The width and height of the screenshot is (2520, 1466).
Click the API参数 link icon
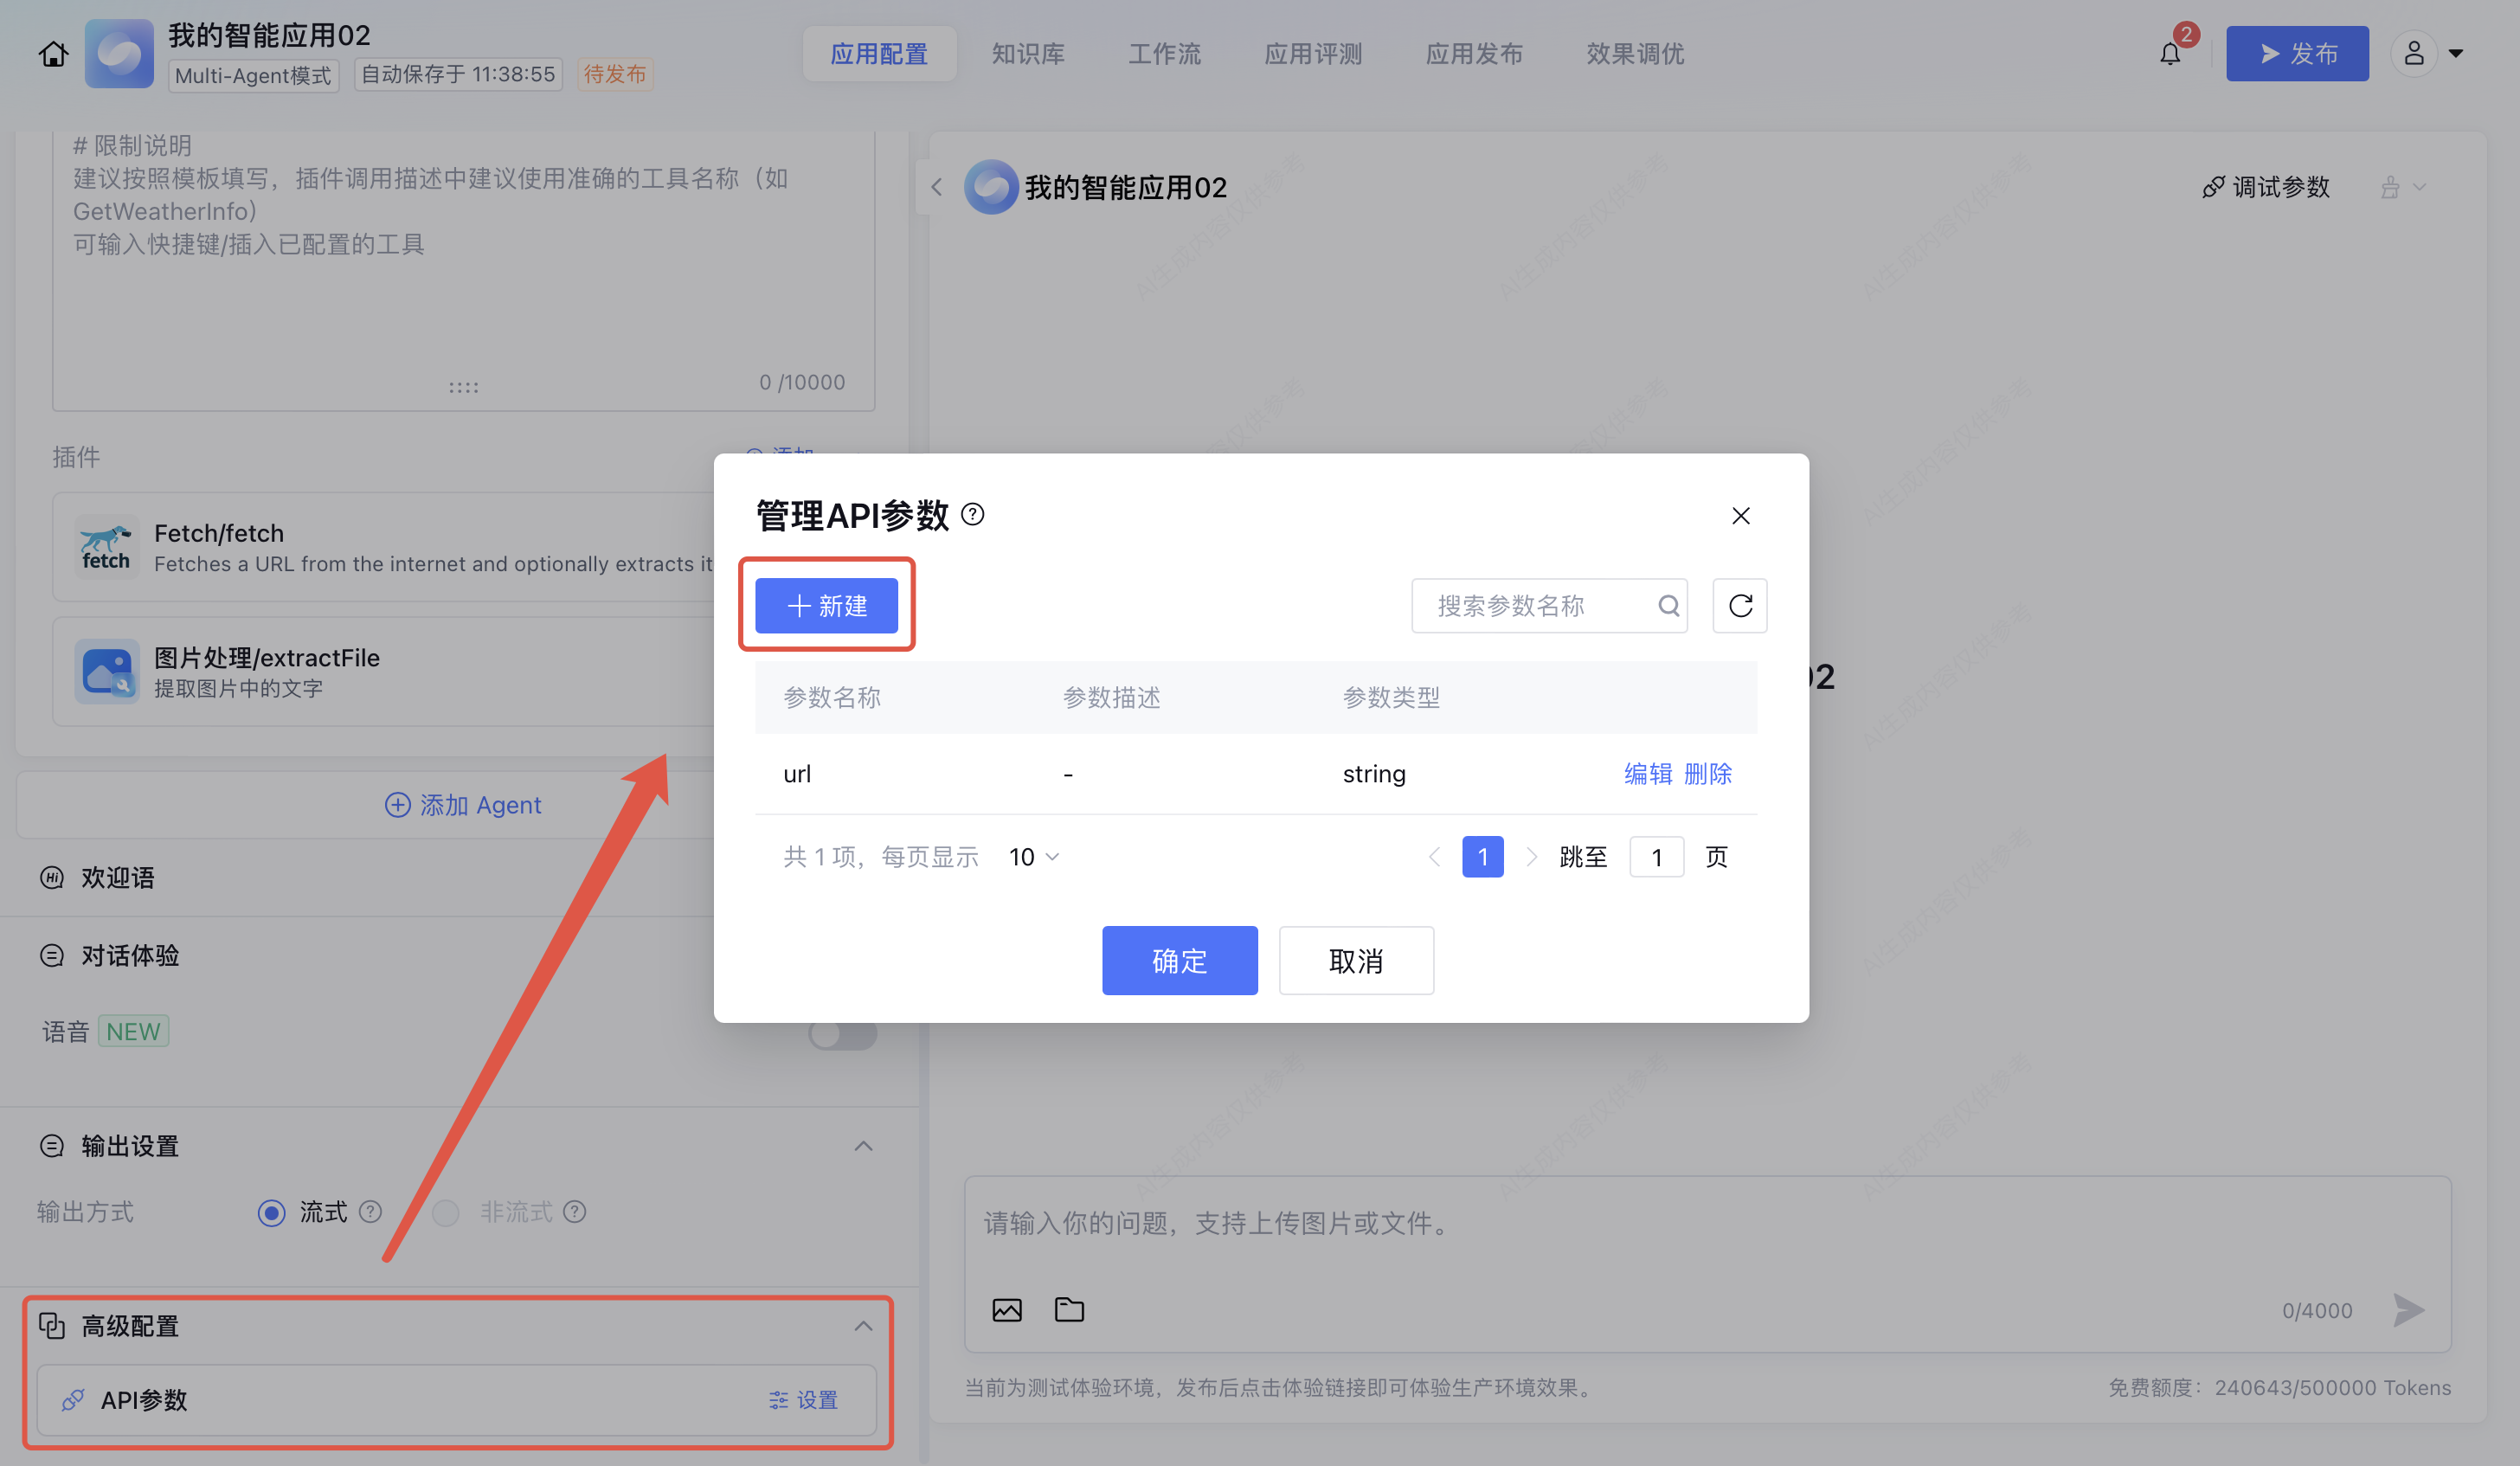click(x=73, y=1400)
